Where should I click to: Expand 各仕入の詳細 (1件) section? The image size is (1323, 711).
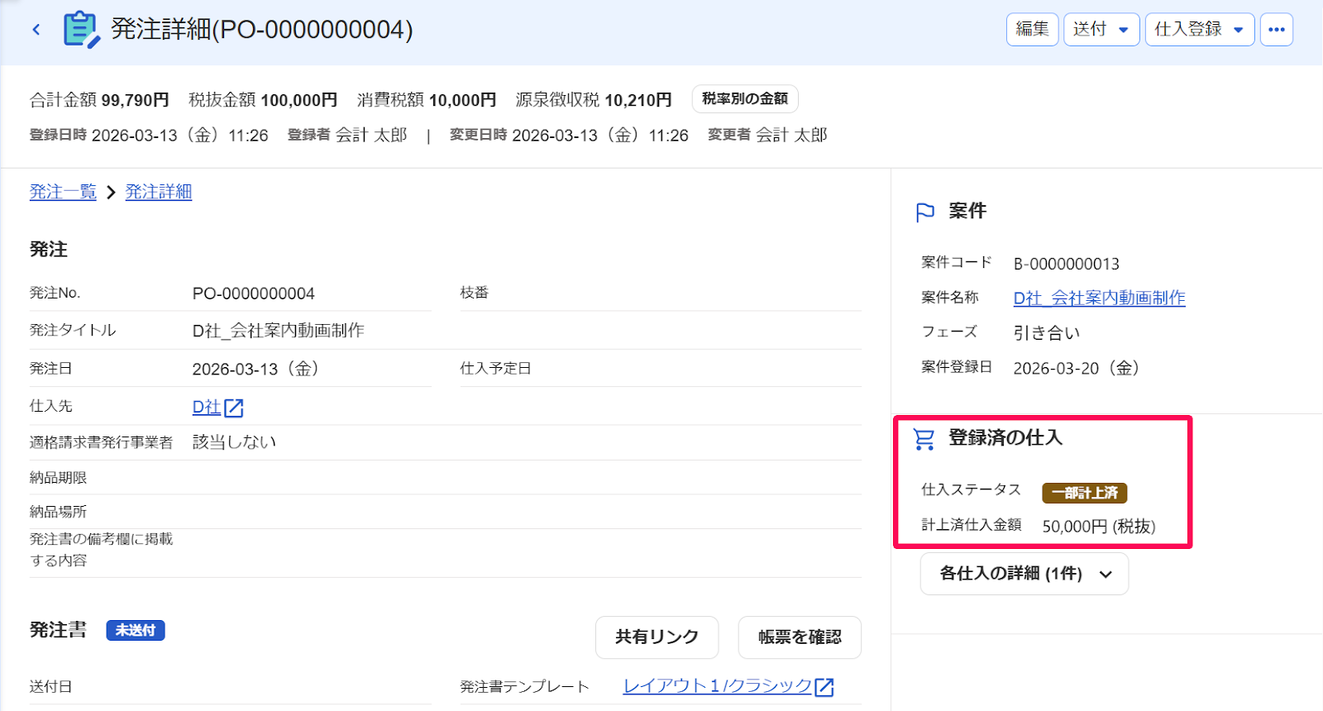coord(1024,574)
